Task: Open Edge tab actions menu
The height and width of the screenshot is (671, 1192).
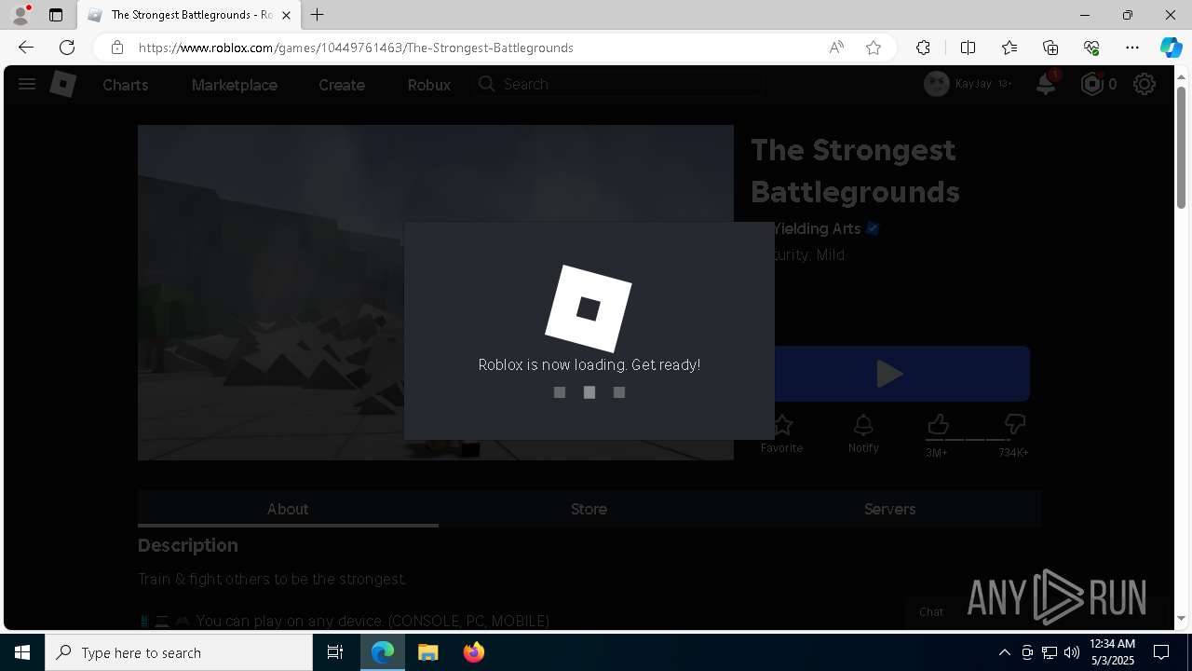Action: click(x=56, y=15)
